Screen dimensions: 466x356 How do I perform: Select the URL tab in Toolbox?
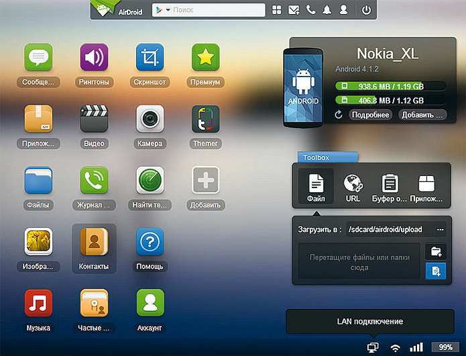point(353,187)
